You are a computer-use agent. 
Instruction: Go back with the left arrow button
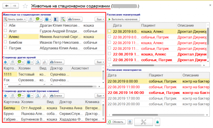click(7, 6)
